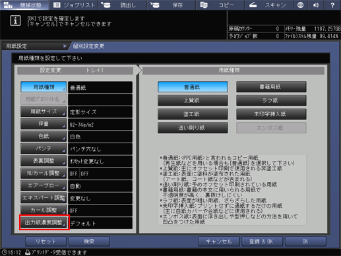Click the 設定変更 トレイ1 header
The width and height of the screenshot is (341, 256).
[75, 71]
